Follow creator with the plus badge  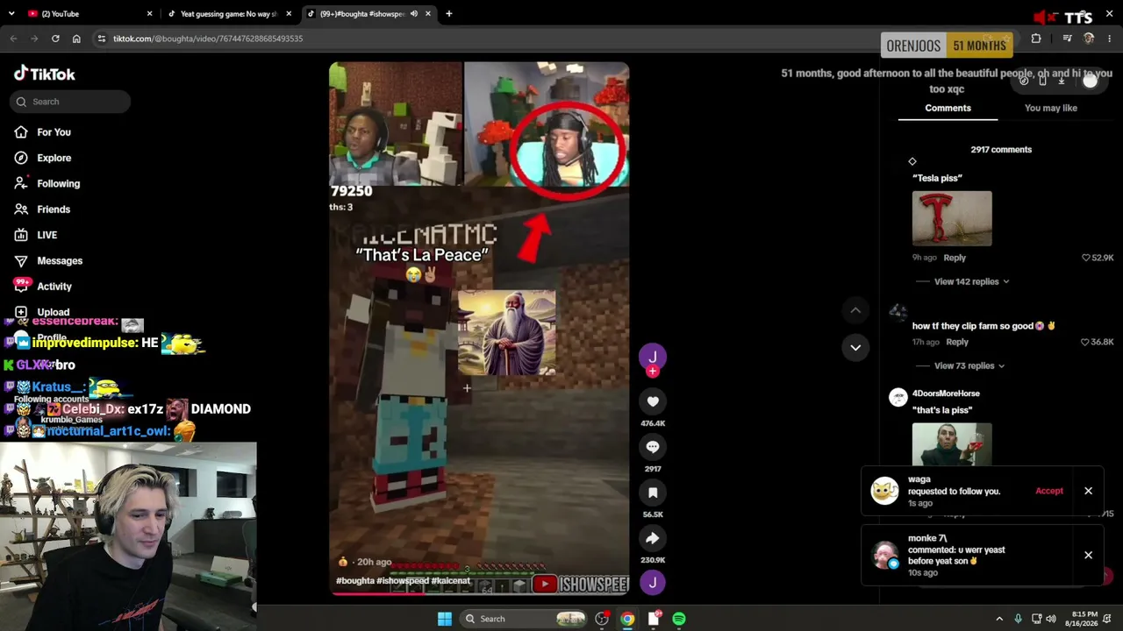click(653, 372)
